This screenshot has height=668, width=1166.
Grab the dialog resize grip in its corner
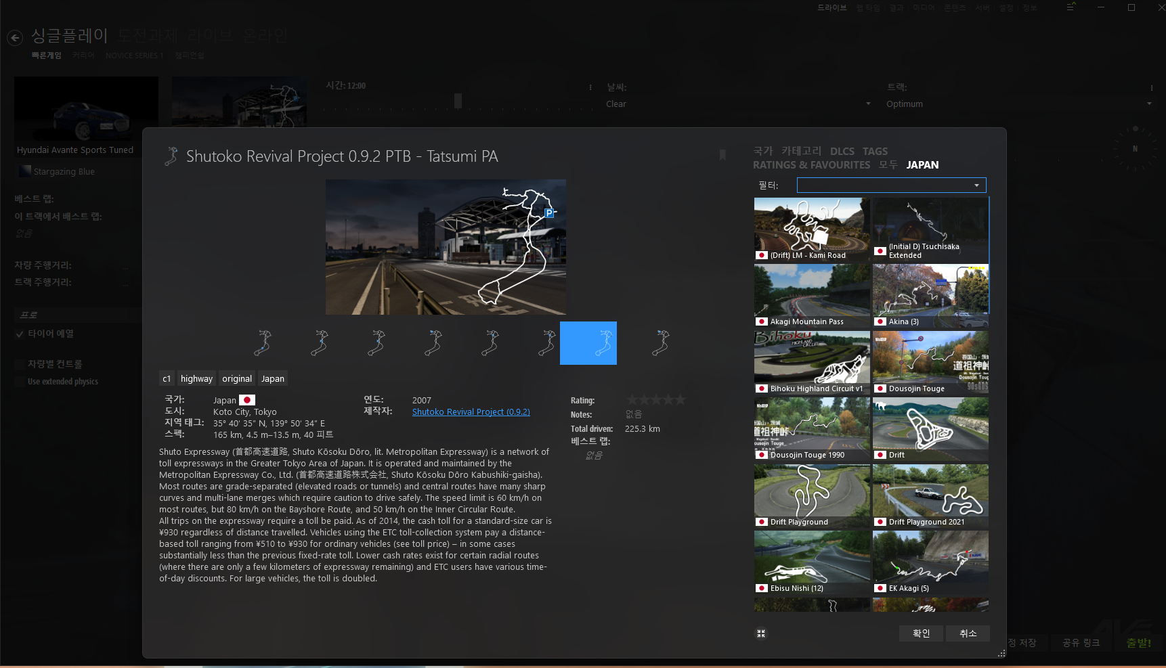(1001, 653)
